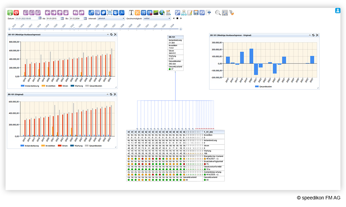Click the blue remove-table icon
Screen dimensions: 346x207
pos(149,13)
